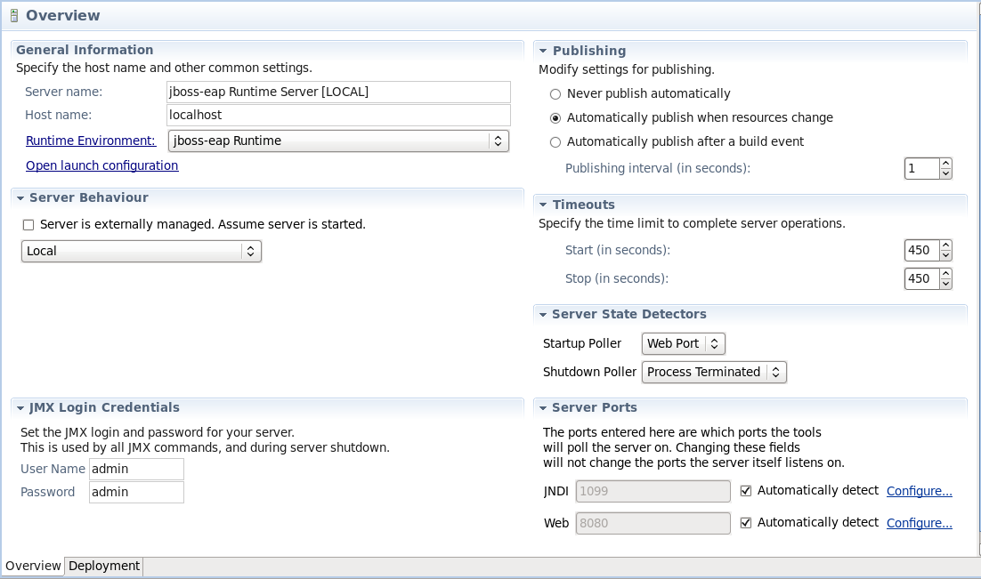Click the Web port field showing 8080

pyautogui.click(x=653, y=523)
